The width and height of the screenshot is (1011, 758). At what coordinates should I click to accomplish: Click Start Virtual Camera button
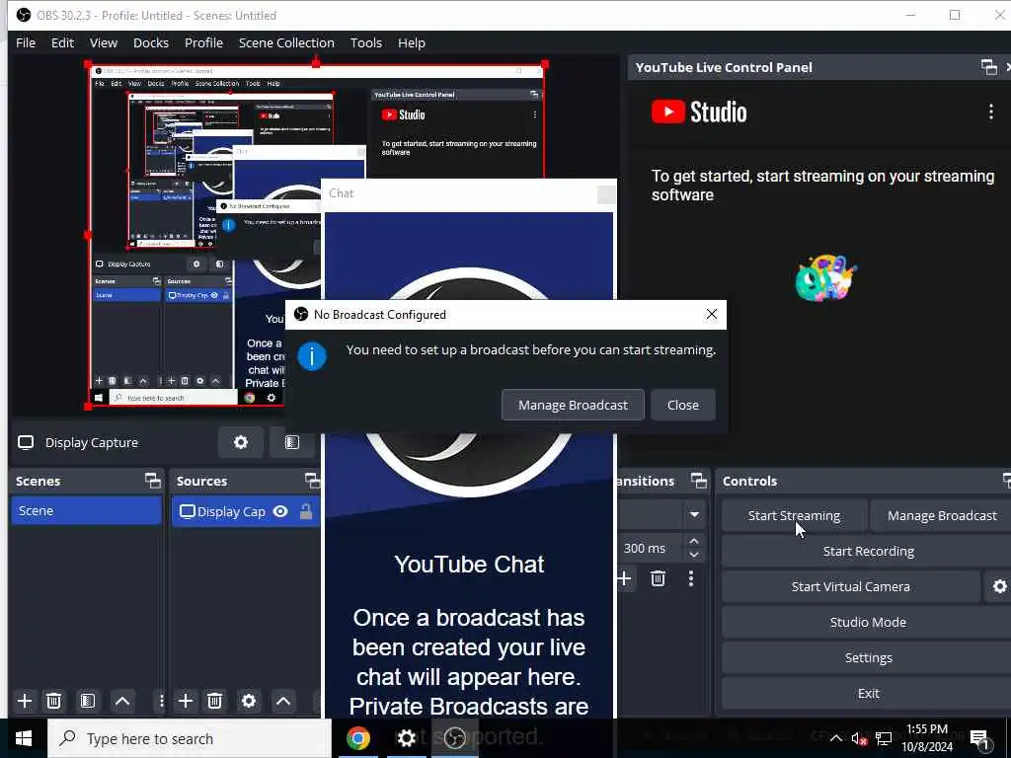click(x=850, y=586)
